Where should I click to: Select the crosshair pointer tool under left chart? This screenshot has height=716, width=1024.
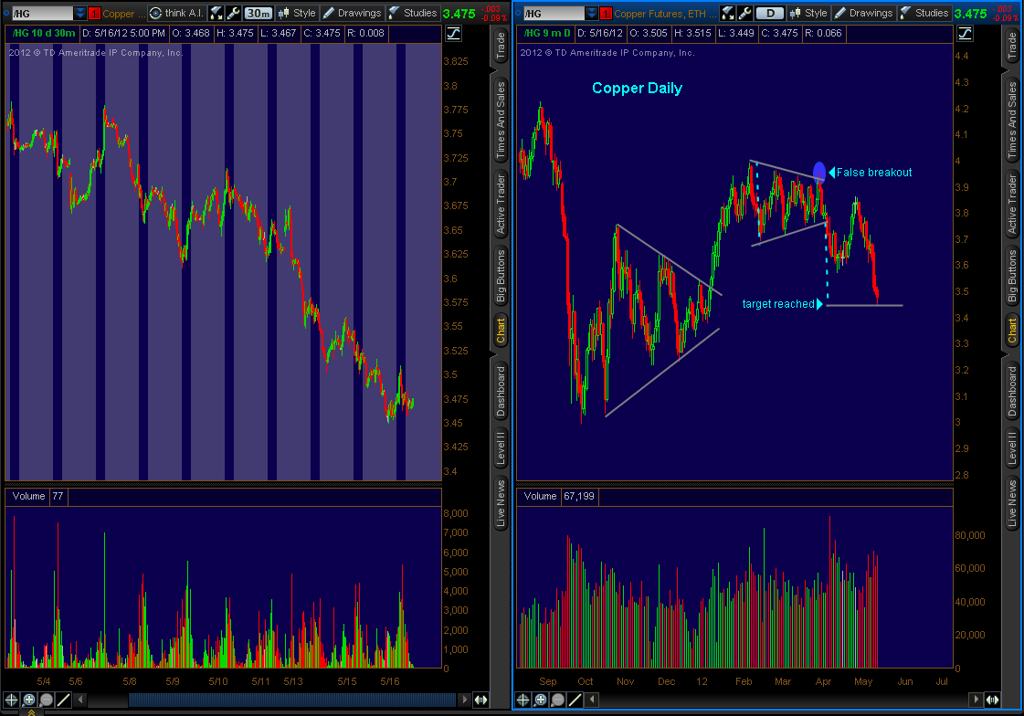pos(12,700)
